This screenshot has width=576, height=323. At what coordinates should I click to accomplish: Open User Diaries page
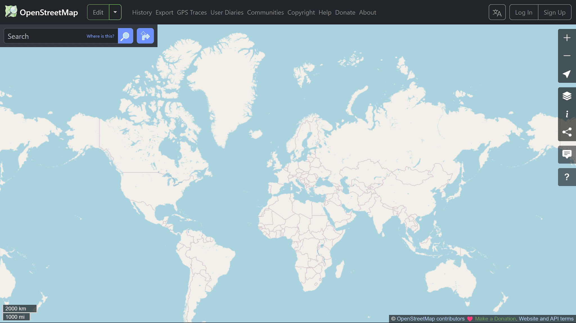227,12
